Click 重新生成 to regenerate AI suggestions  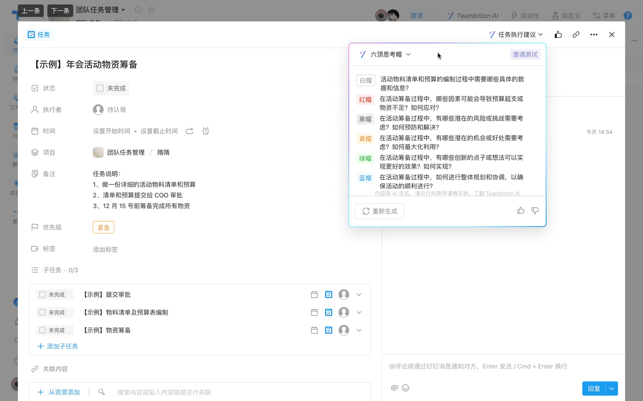pos(379,211)
